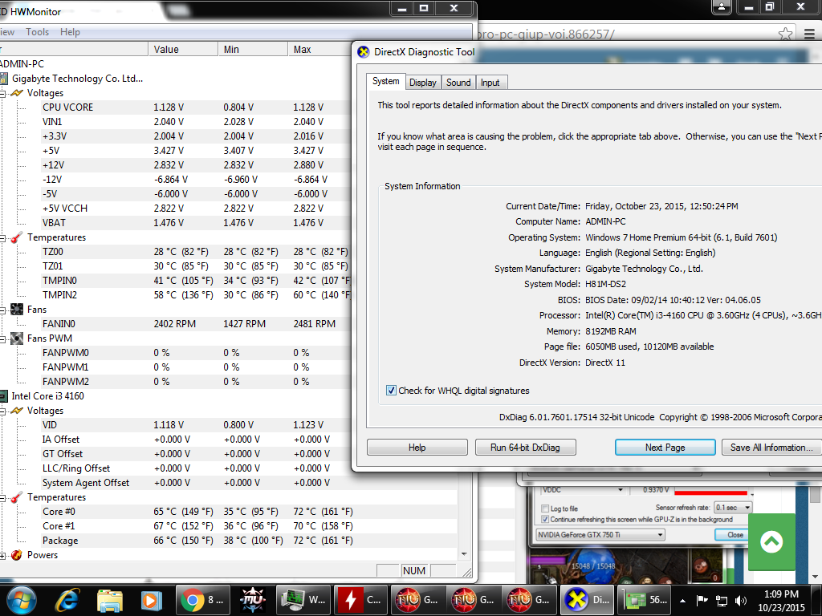Click the fan icon beside Fans PWM
Image resolution: width=822 pixels, height=616 pixels.
point(16,338)
